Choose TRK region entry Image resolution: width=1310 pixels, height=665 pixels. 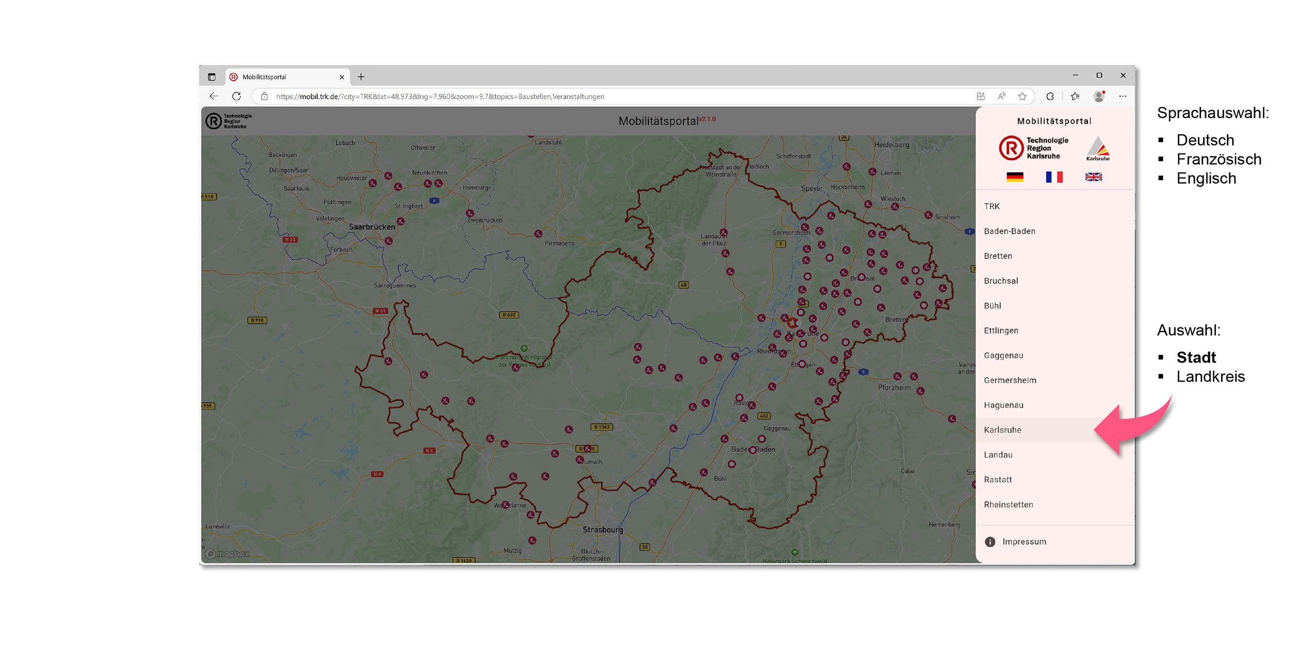coord(991,206)
